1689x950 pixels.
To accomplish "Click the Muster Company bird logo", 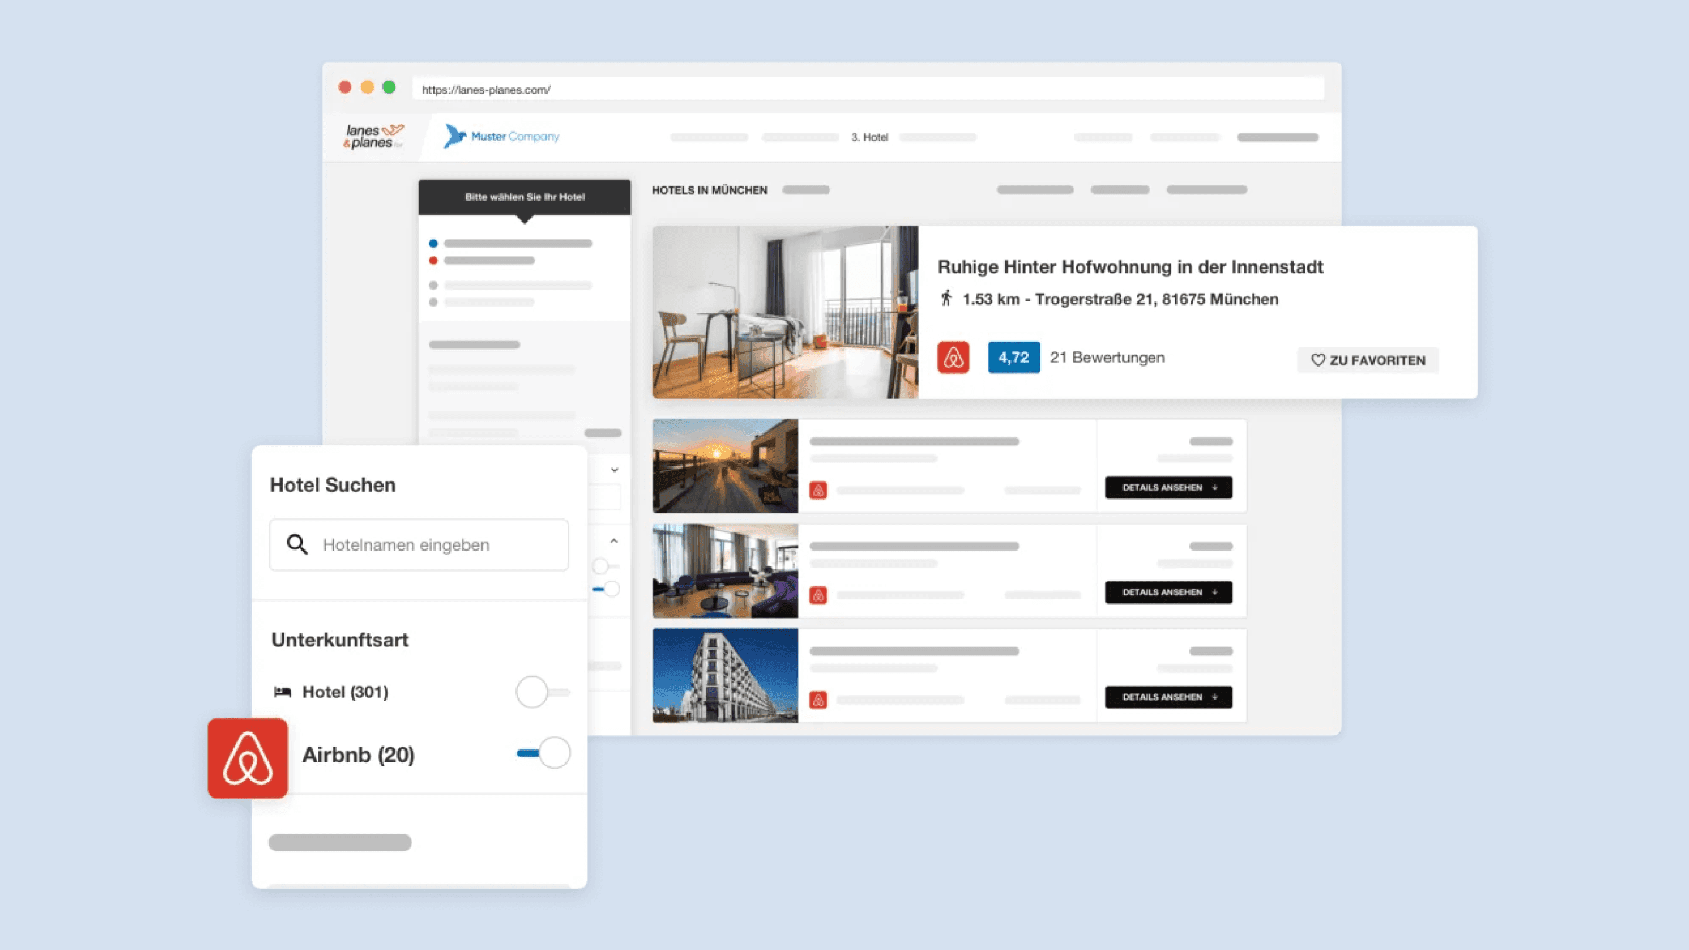I will [455, 135].
